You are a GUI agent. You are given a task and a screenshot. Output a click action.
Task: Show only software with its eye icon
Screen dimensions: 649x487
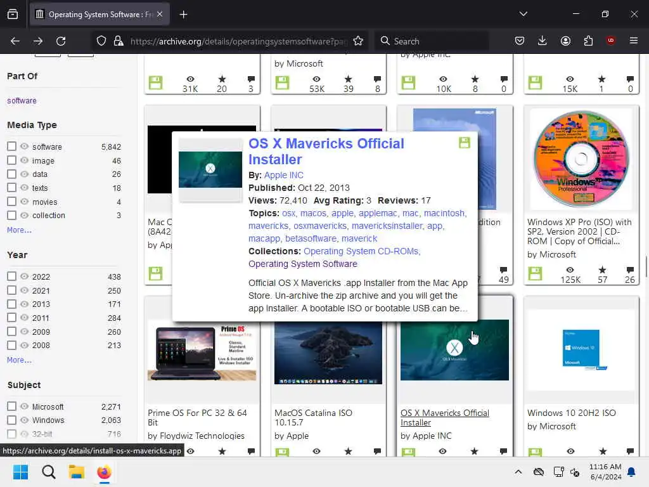click(x=25, y=146)
